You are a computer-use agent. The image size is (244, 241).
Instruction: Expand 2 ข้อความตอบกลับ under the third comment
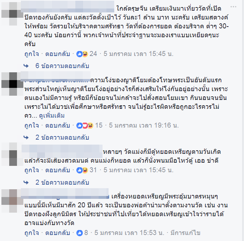pyautogui.click(x=62, y=183)
